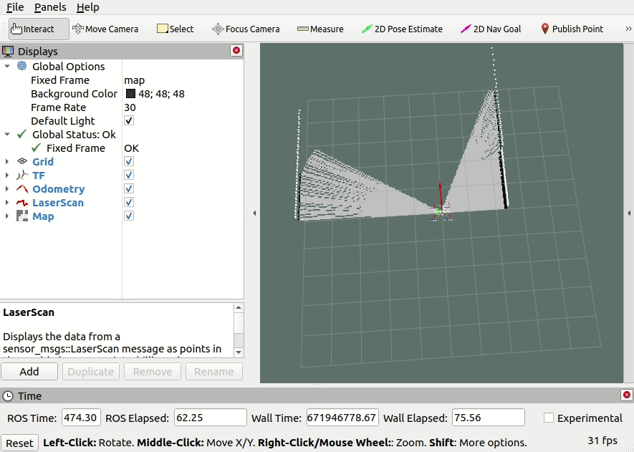Select the LaserScan display row
634x452 pixels.
point(122,203)
